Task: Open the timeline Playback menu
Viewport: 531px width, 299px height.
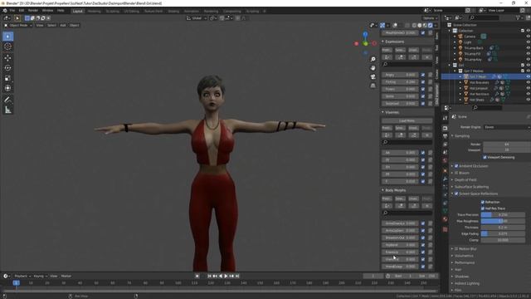Action: (22, 277)
